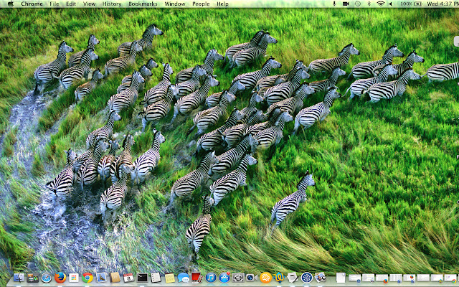Screen dimensions: 459x287
Task: Click the volume speaker icon
Action: point(390,4)
